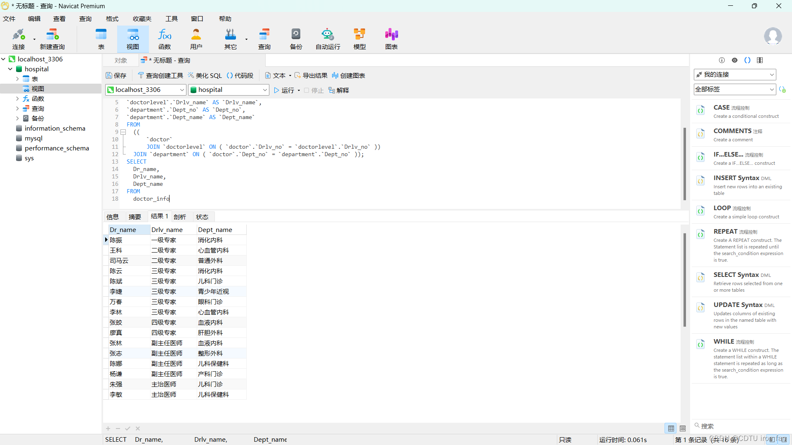Open the hospital database dropdown
Screen dimensions: 792x445
coord(229,90)
